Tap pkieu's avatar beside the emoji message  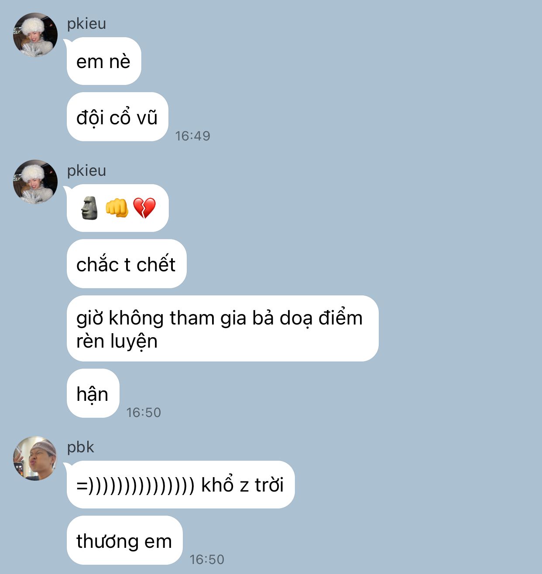(x=35, y=182)
